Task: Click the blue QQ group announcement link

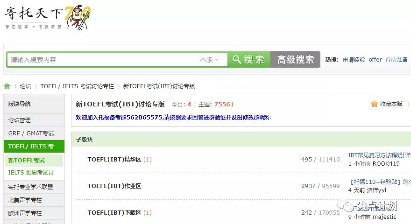Action: pyautogui.click(x=173, y=117)
